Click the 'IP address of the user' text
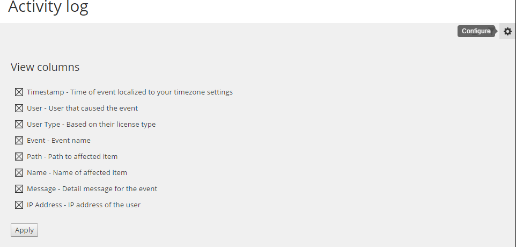516x247 pixels. tap(104, 205)
